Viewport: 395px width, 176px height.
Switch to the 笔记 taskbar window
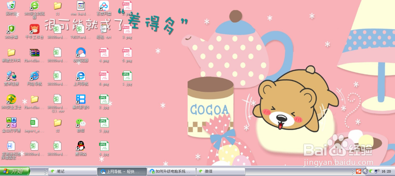click(72, 172)
